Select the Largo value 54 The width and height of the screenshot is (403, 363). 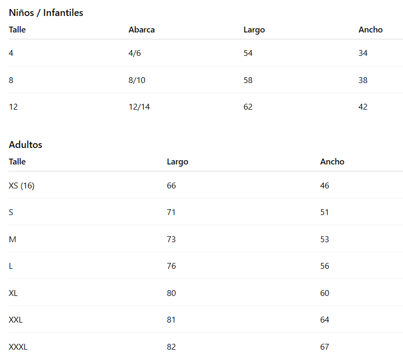pos(248,53)
